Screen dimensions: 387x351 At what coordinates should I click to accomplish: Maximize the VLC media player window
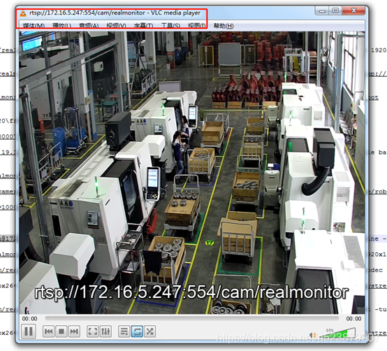(x=335, y=10)
